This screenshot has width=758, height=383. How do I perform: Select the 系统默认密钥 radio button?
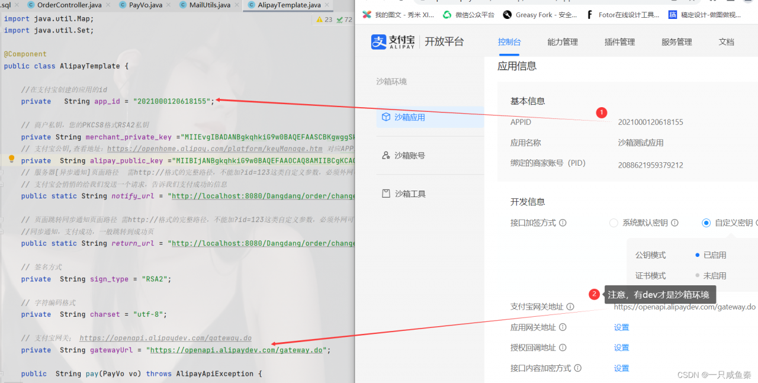[x=614, y=223]
